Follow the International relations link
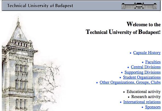The width and height of the screenshot is (162, 111). [142, 102]
